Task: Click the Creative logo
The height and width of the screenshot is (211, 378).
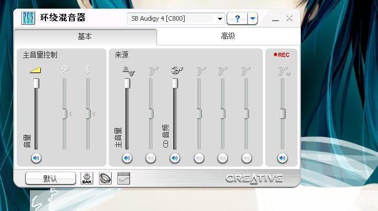Action: [x=254, y=179]
